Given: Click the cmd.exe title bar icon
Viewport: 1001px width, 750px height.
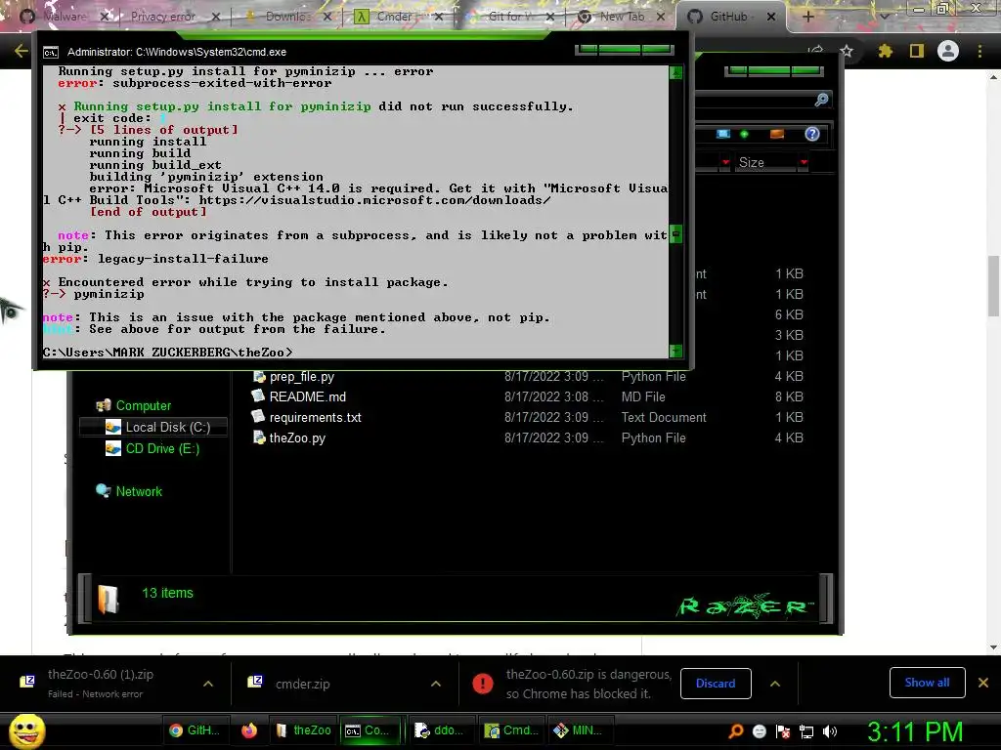Looking at the screenshot, I should pos(51,53).
